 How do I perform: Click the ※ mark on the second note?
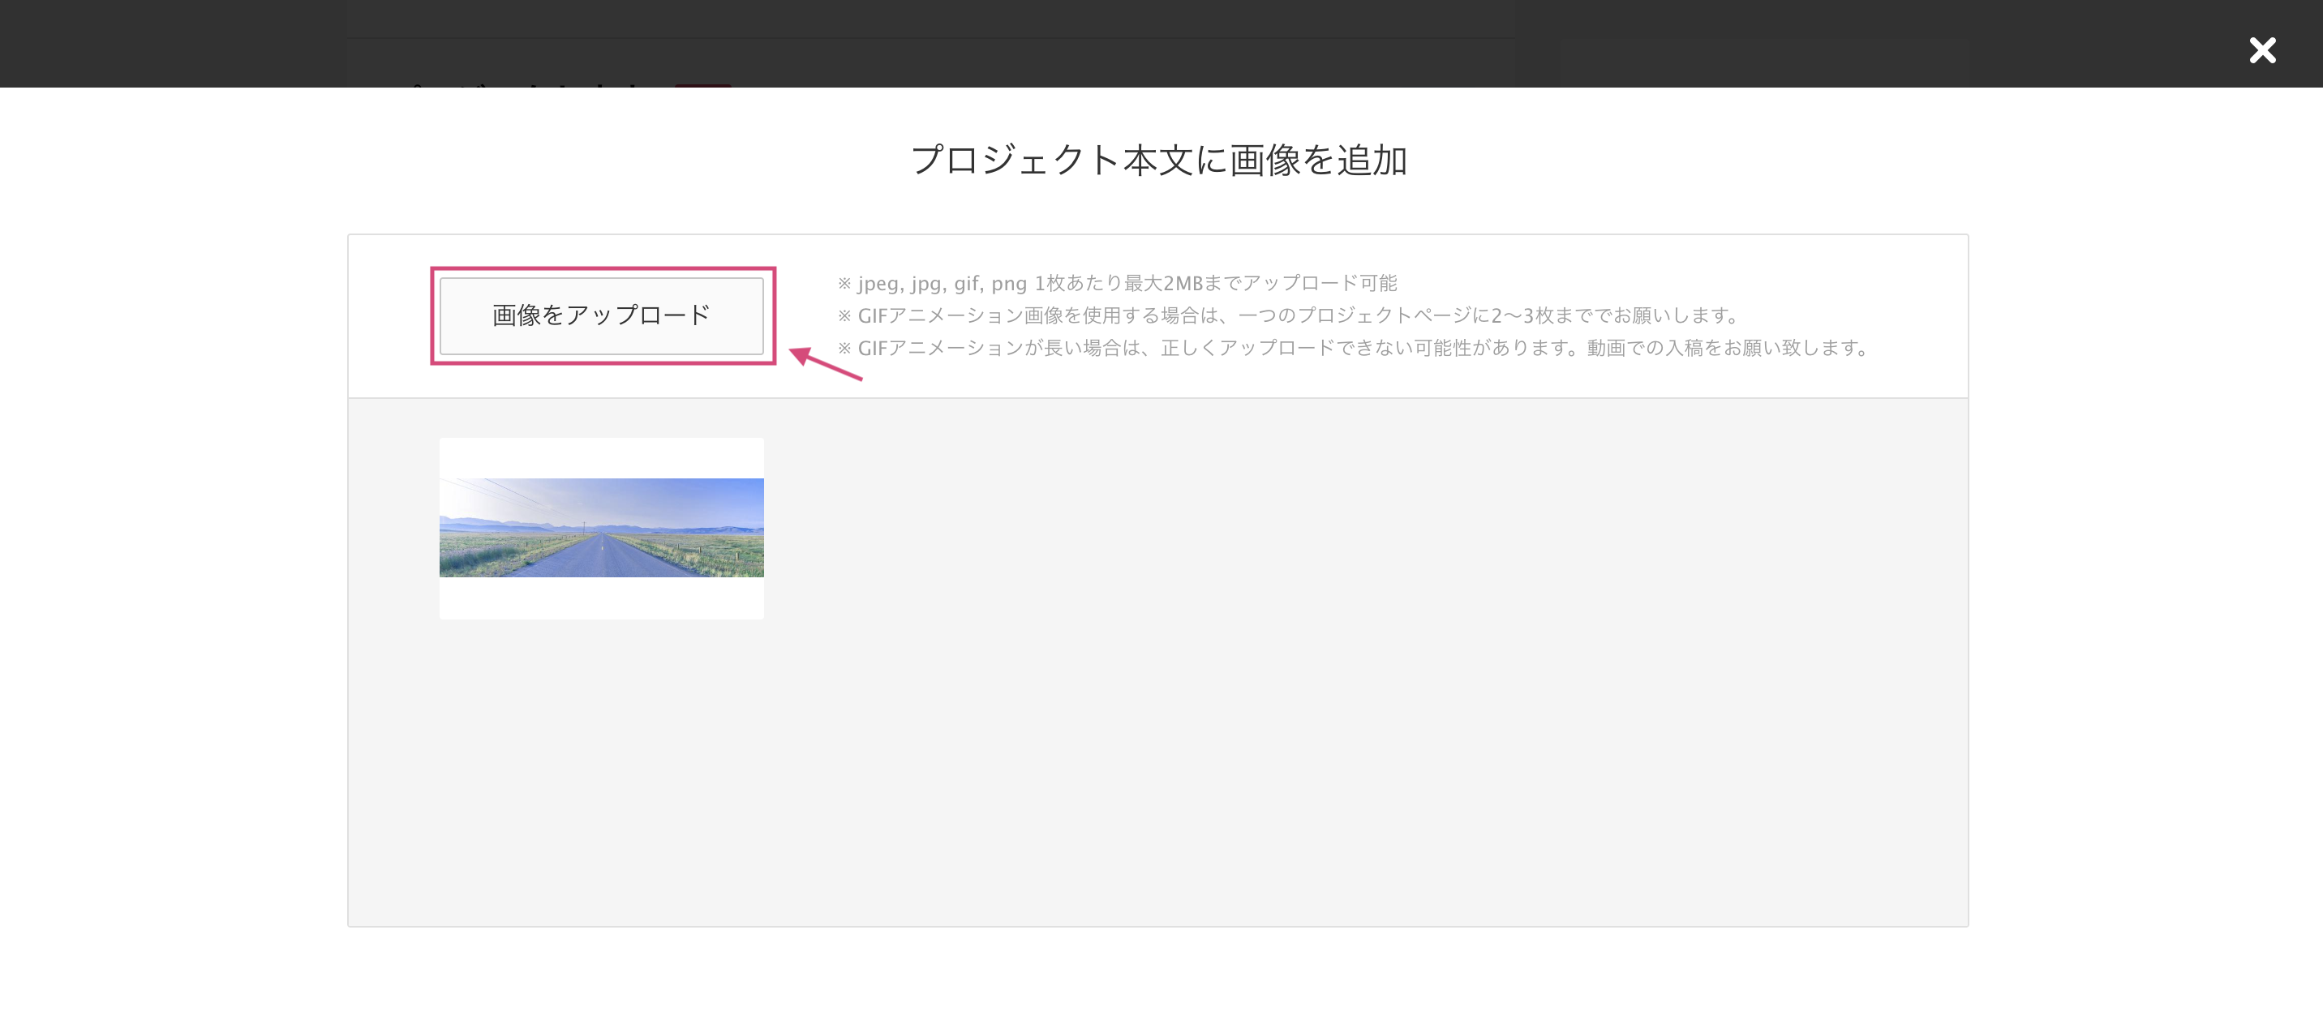[844, 315]
